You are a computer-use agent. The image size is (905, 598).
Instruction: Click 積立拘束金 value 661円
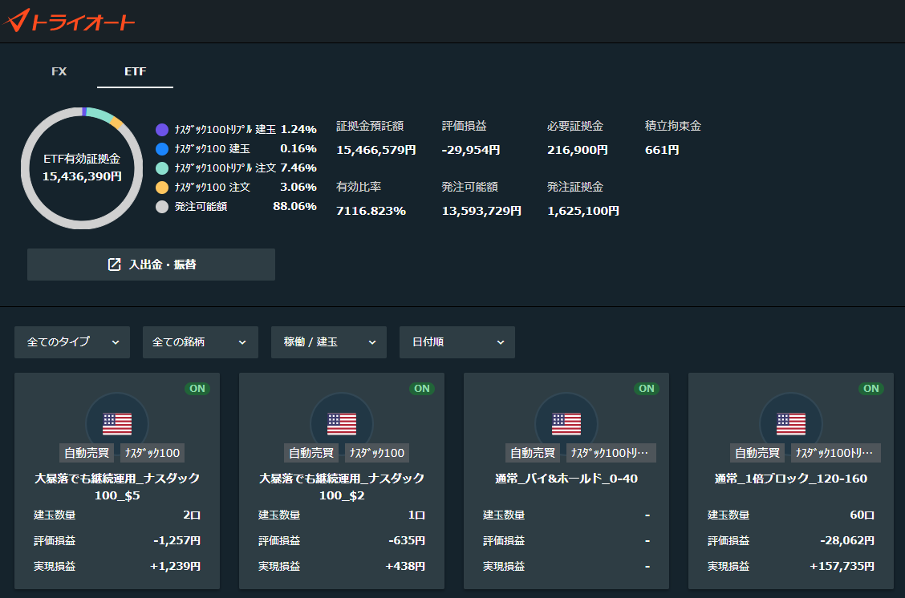tap(661, 150)
